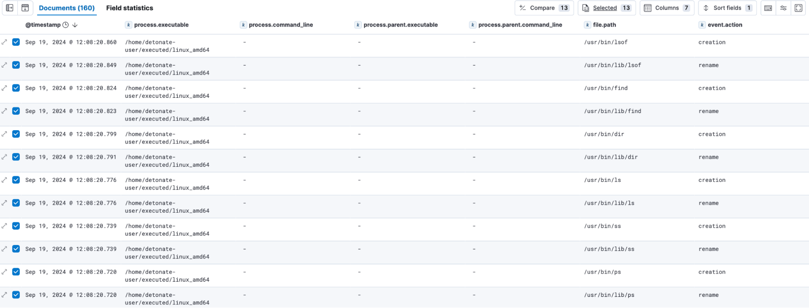Select the Documents (160) tab
The image size is (809, 308).
67,8
